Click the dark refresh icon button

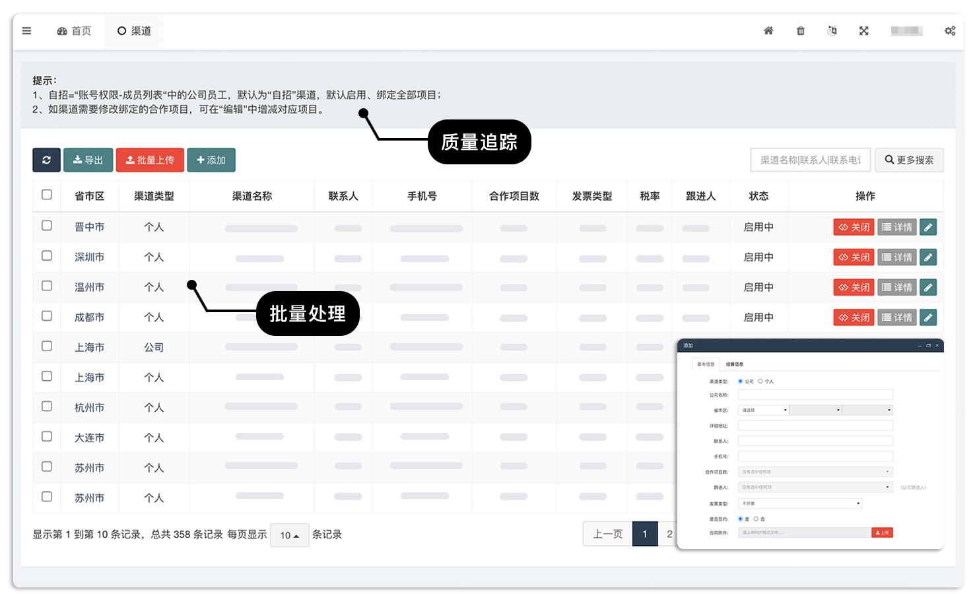point(46,160)
